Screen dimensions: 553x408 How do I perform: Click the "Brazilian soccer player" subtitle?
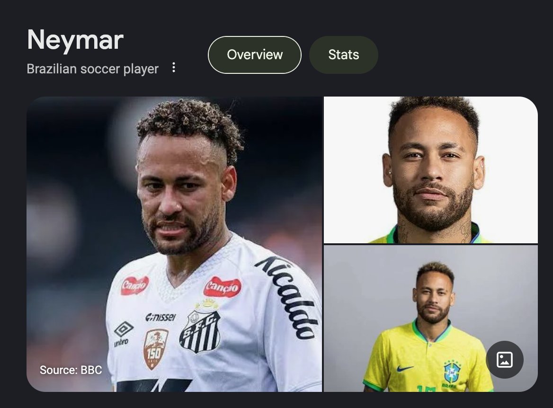click(92, 69)
